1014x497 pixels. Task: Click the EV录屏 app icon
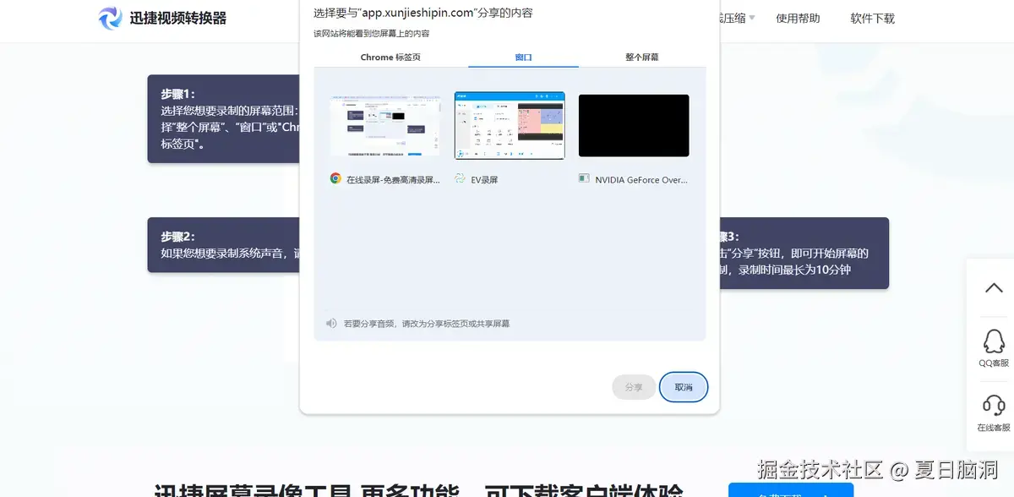click(x=460, y=178)
